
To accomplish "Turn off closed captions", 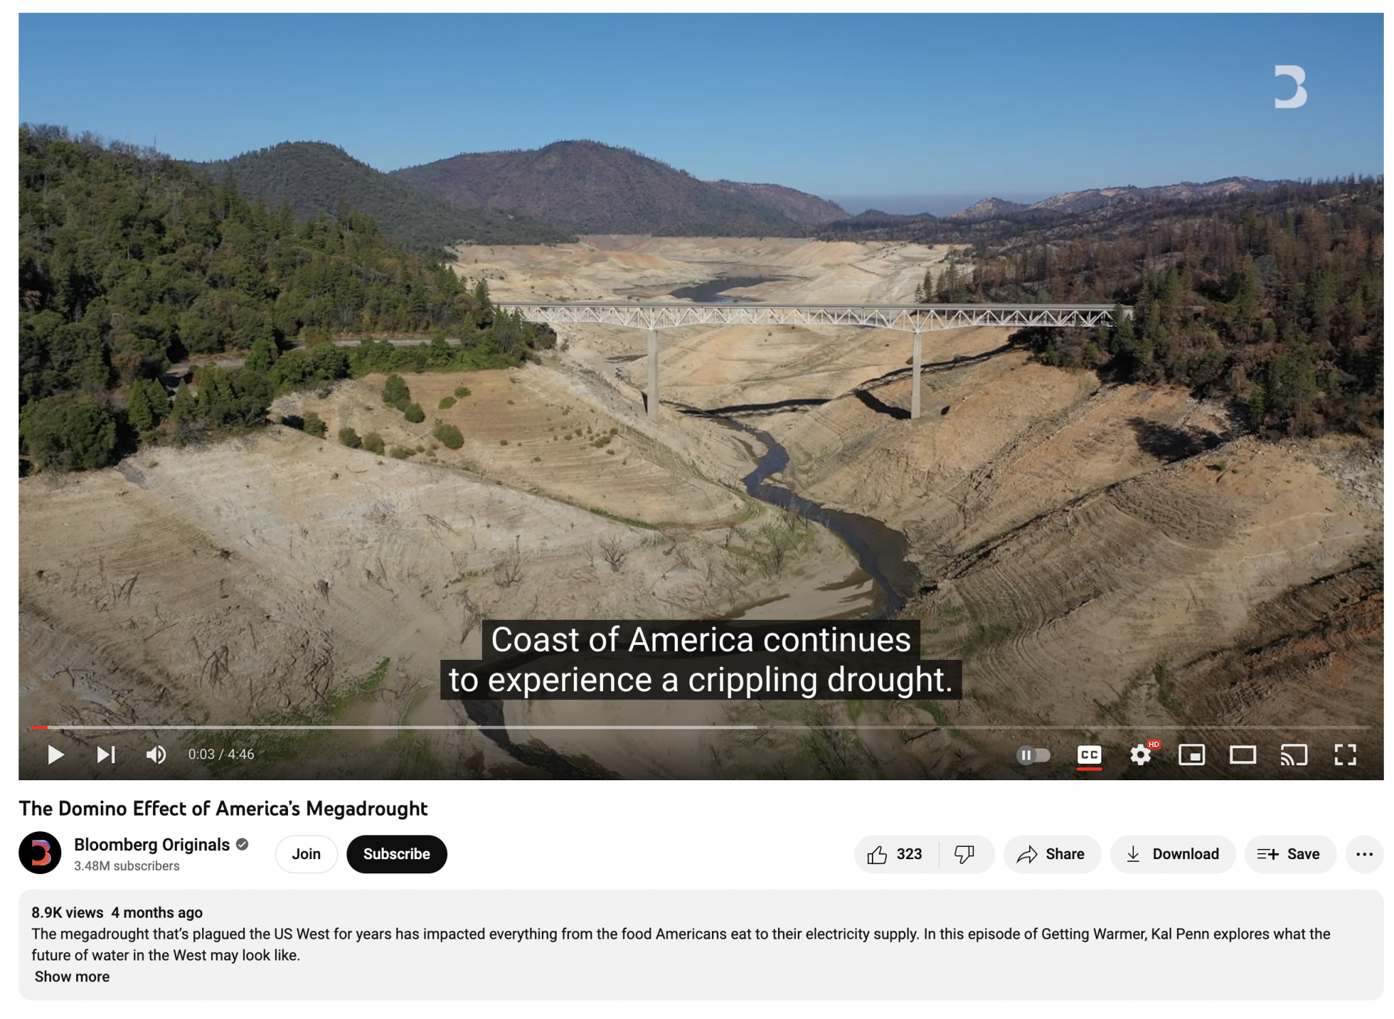I will 1089,754.
